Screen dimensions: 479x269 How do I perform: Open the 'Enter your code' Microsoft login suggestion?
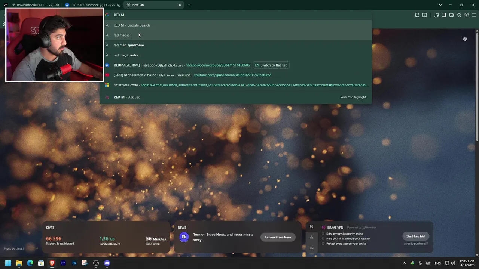pos(236,85)
